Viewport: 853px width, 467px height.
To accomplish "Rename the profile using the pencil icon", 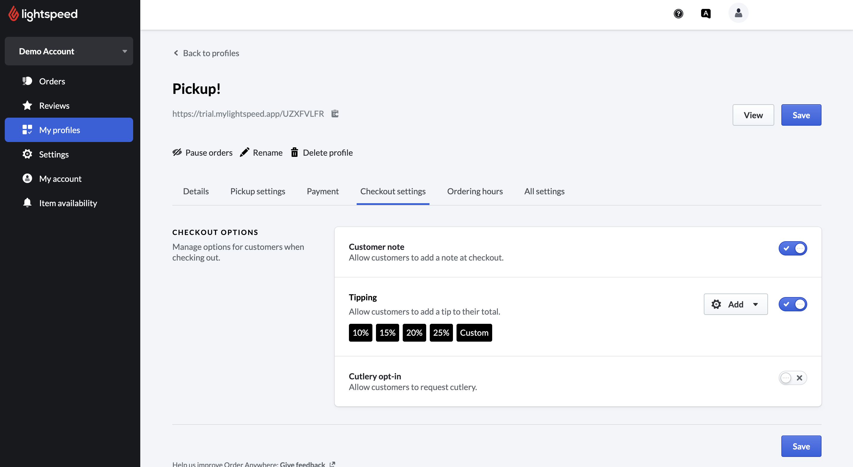I will click(x=245, y=152).
